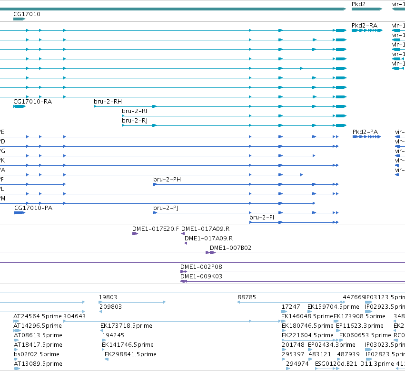The width and height of the screenshot is (405, 371).
Task: Click the bru-2-RJ transcript label
Action: (x=135, y=121)
